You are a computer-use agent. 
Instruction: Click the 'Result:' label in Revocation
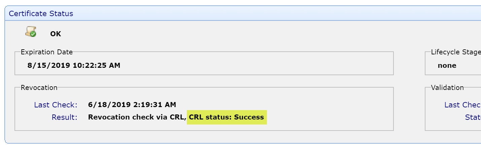(x=64, y=117)
